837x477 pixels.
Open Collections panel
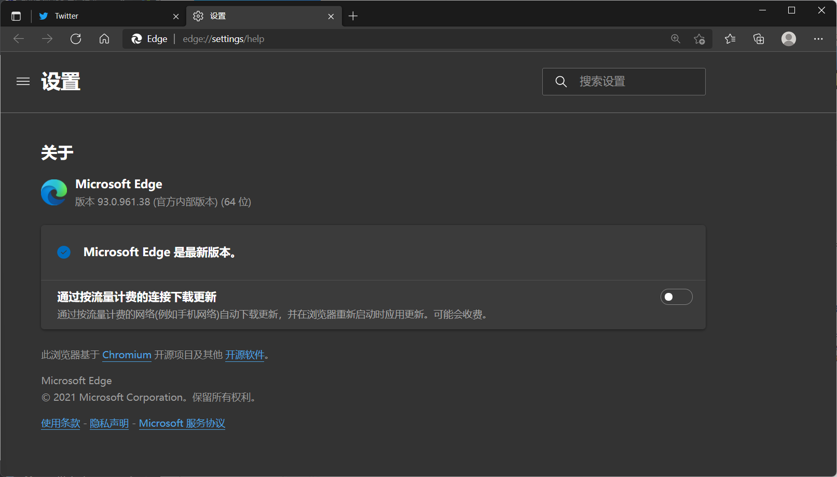coord(759,39)
